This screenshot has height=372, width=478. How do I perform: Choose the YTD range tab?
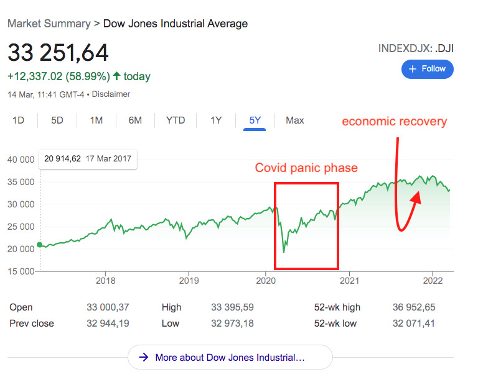pyautogui.click(x=176, y=120)
